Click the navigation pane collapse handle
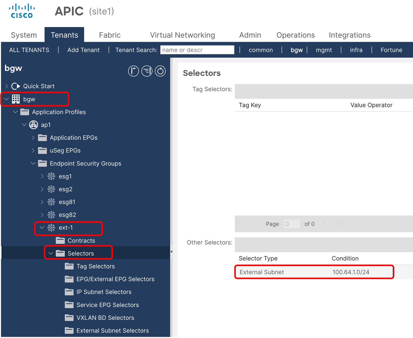 coord(171,252)
